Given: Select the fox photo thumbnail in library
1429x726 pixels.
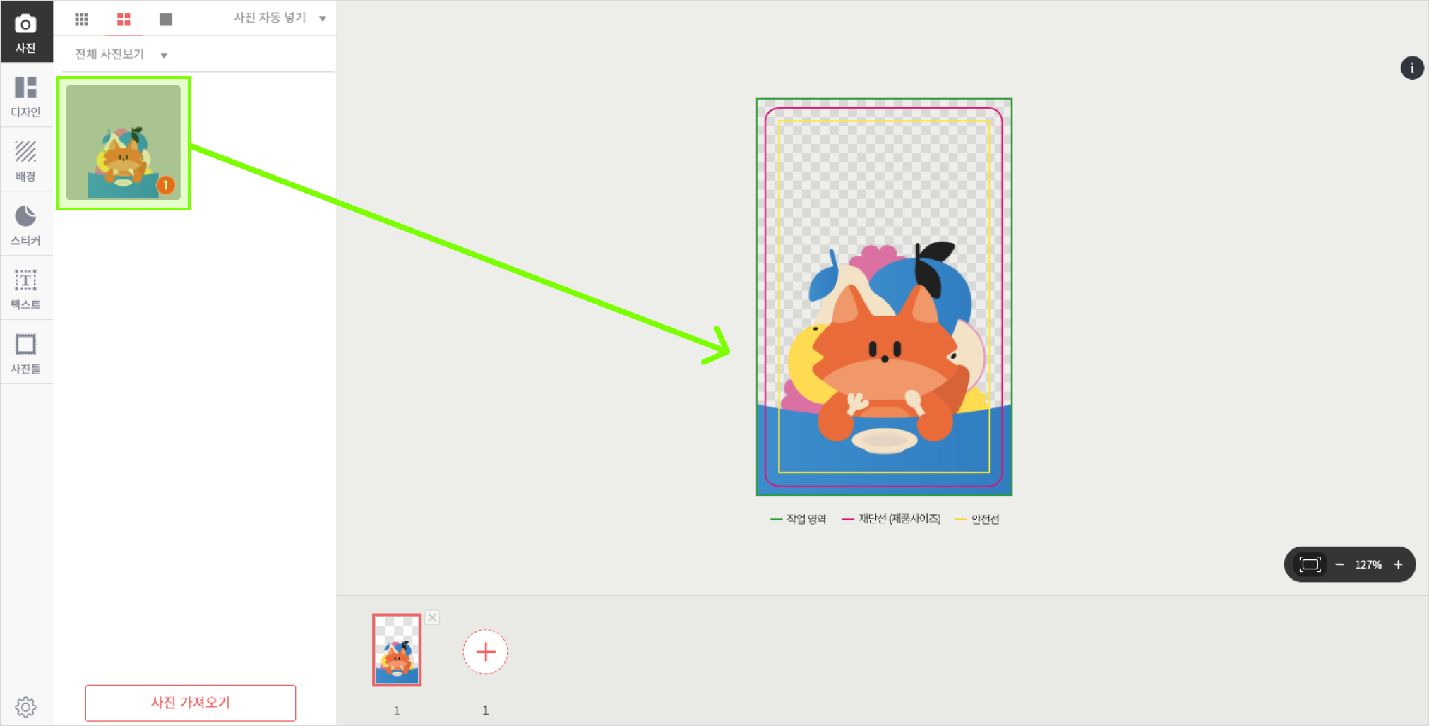Looking at the screenshot, I should coord(124,143).
